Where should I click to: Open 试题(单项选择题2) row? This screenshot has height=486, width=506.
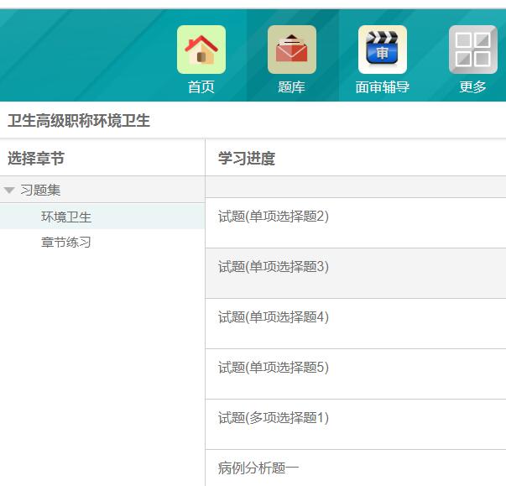356,223
